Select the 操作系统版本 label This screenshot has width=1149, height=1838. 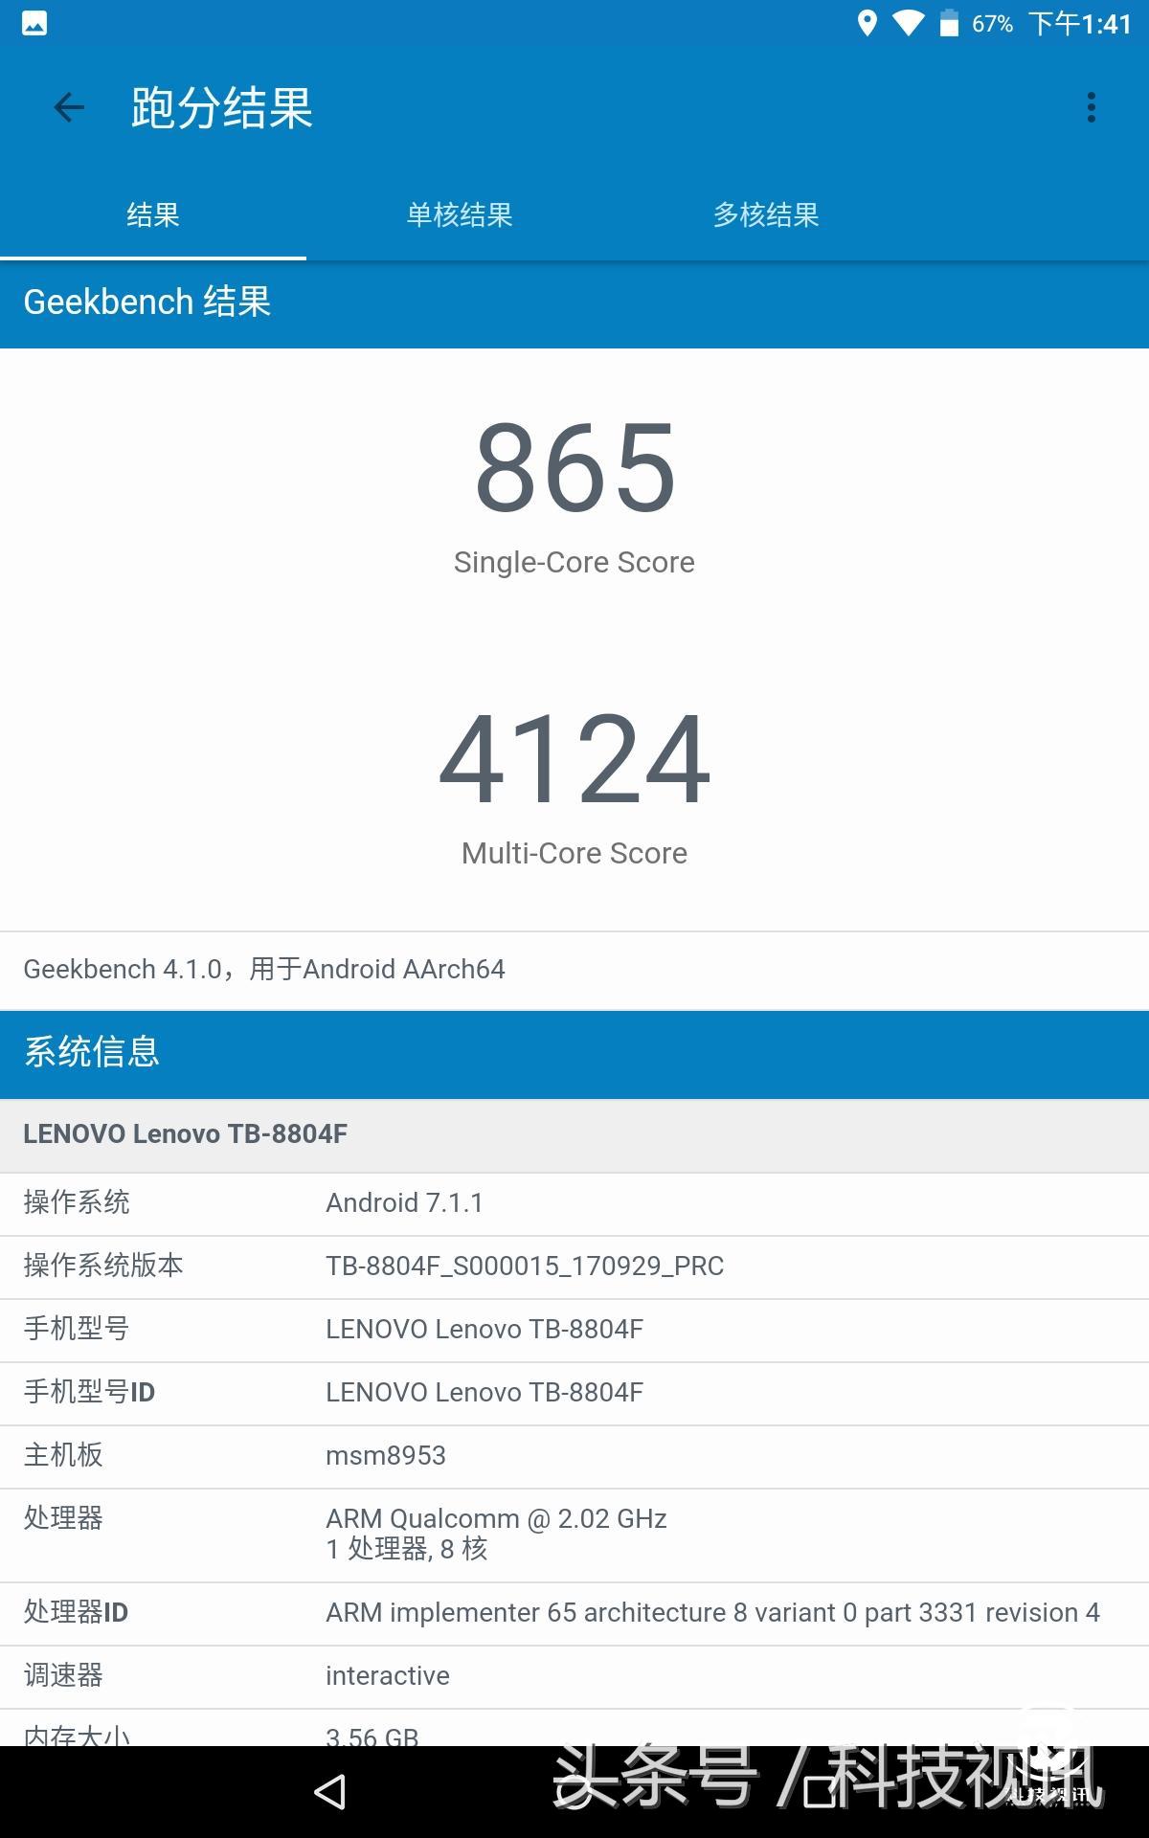tap(103, 1266)
